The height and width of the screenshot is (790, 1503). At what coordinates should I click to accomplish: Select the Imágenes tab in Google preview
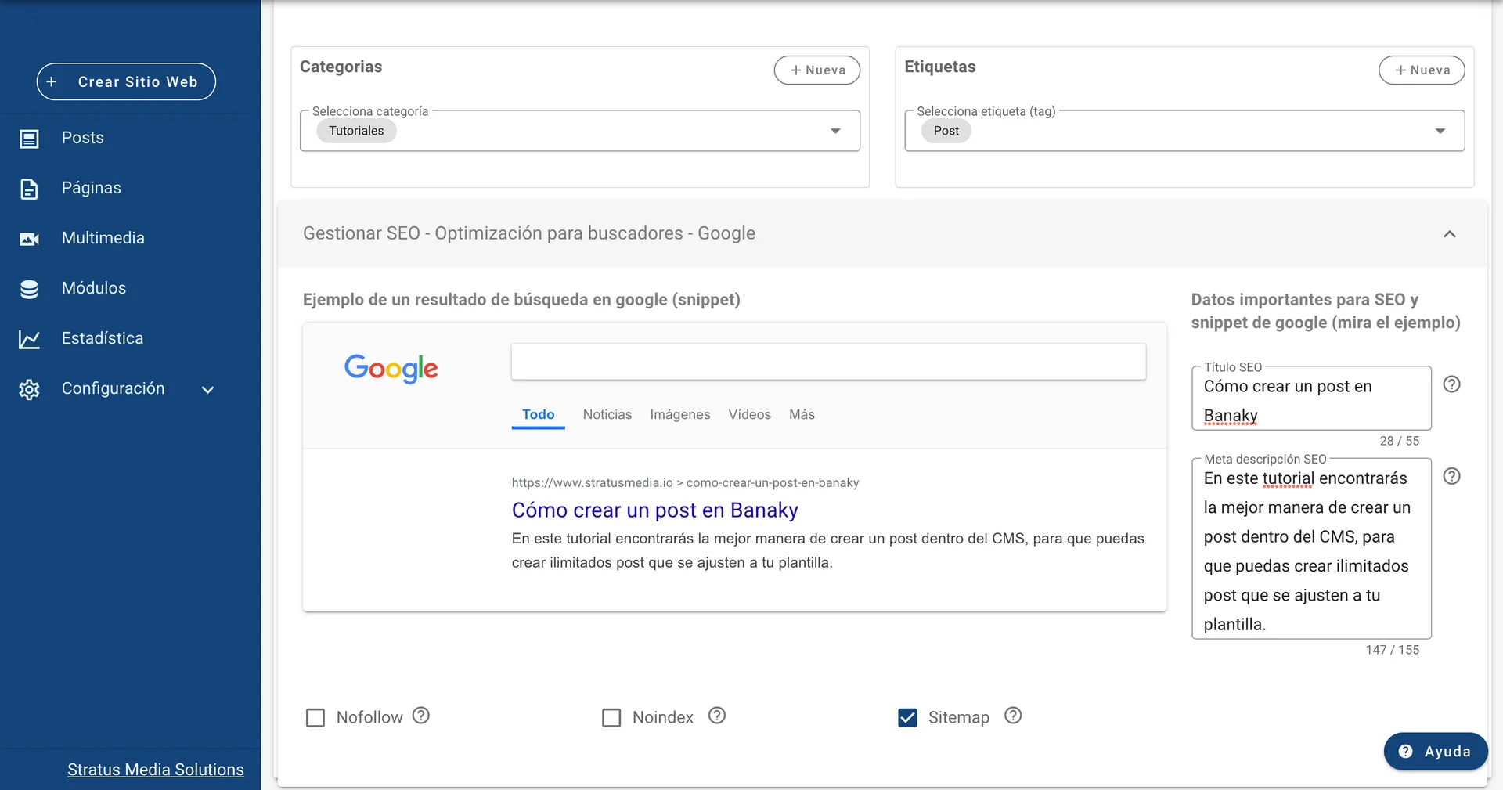[680, 415]
